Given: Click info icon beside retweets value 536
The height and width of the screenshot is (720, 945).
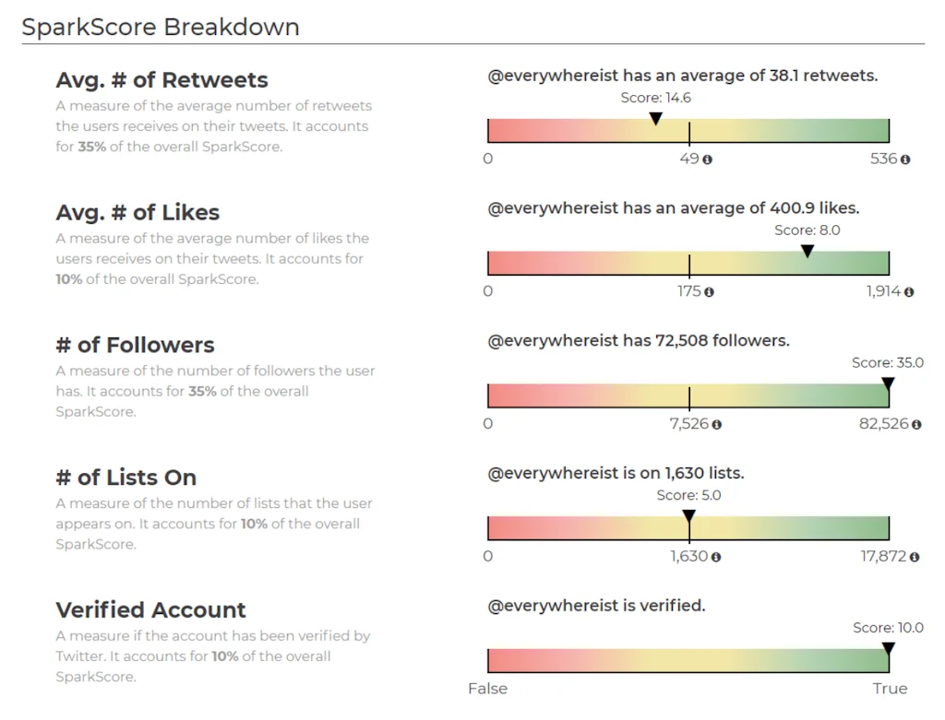Looking at the screenshot, I should pyautogui.click(x=905, y=159).
